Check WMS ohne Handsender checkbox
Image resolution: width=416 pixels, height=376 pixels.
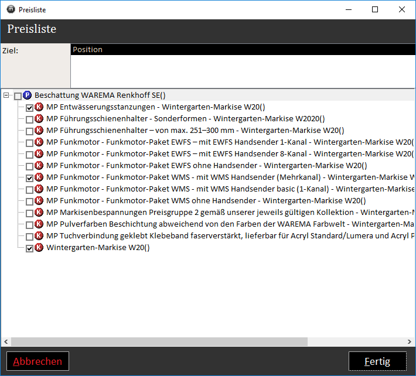(x=29, y=201)
